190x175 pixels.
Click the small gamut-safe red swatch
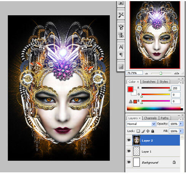click(135, 101)
